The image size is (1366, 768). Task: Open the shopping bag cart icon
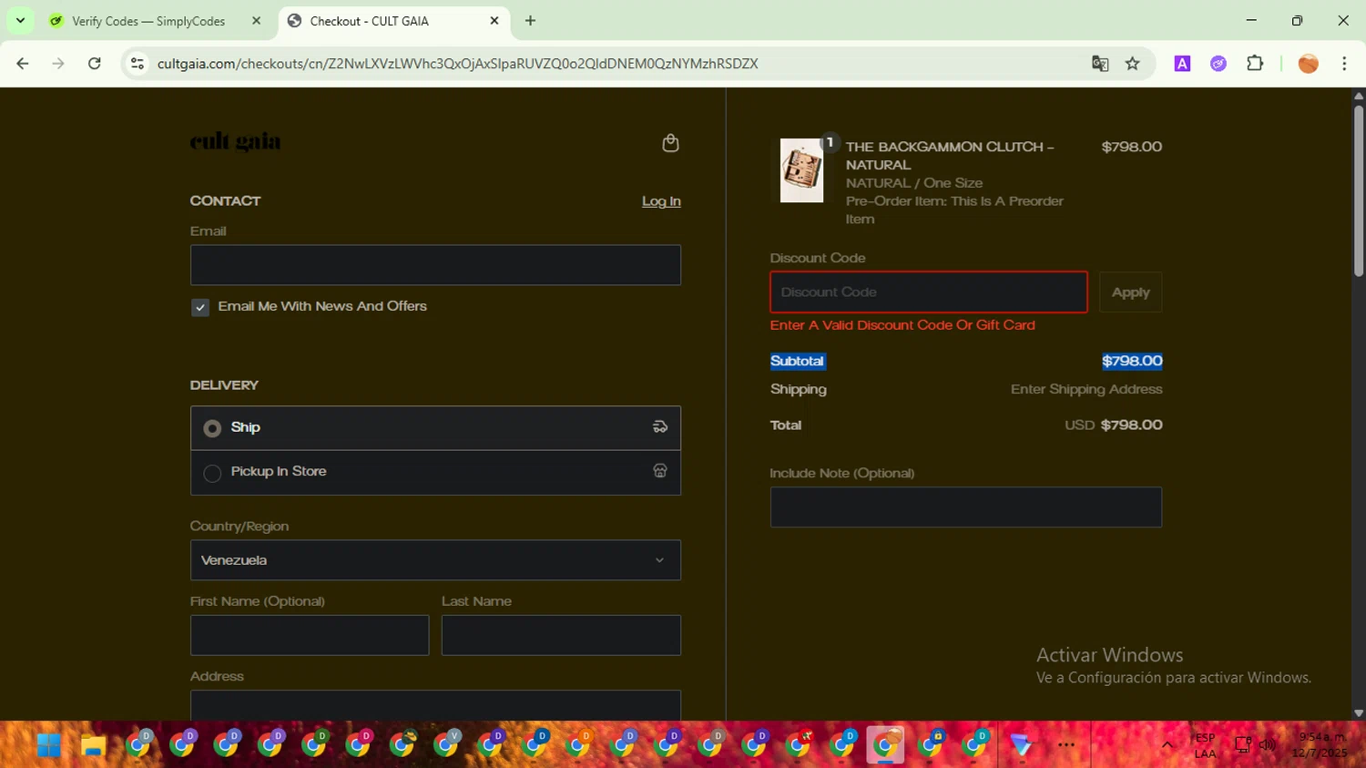click(x=670, y=143)
